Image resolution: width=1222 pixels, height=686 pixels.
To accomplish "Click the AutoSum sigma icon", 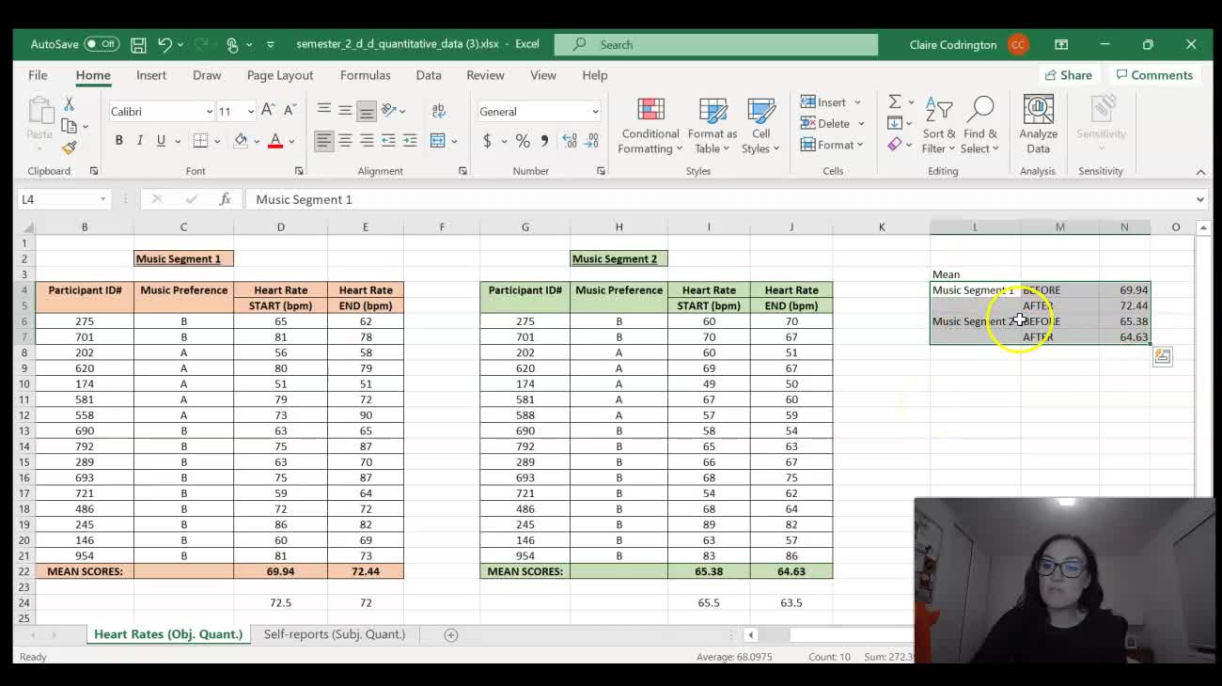I will pos(895,101).
